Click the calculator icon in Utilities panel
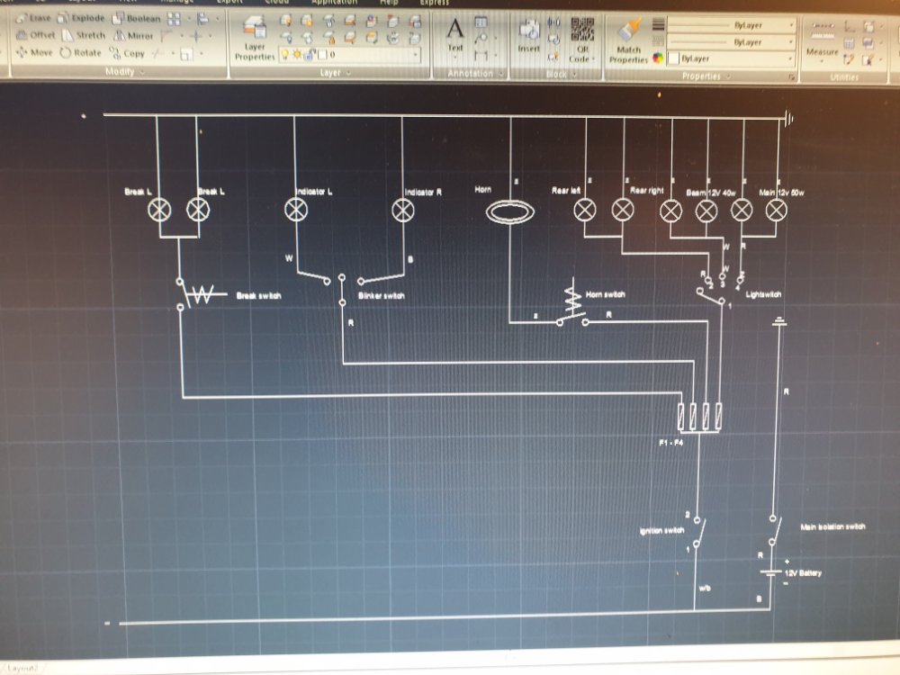The width and height of the screenshot is (900, 675). tap(850, 43)
